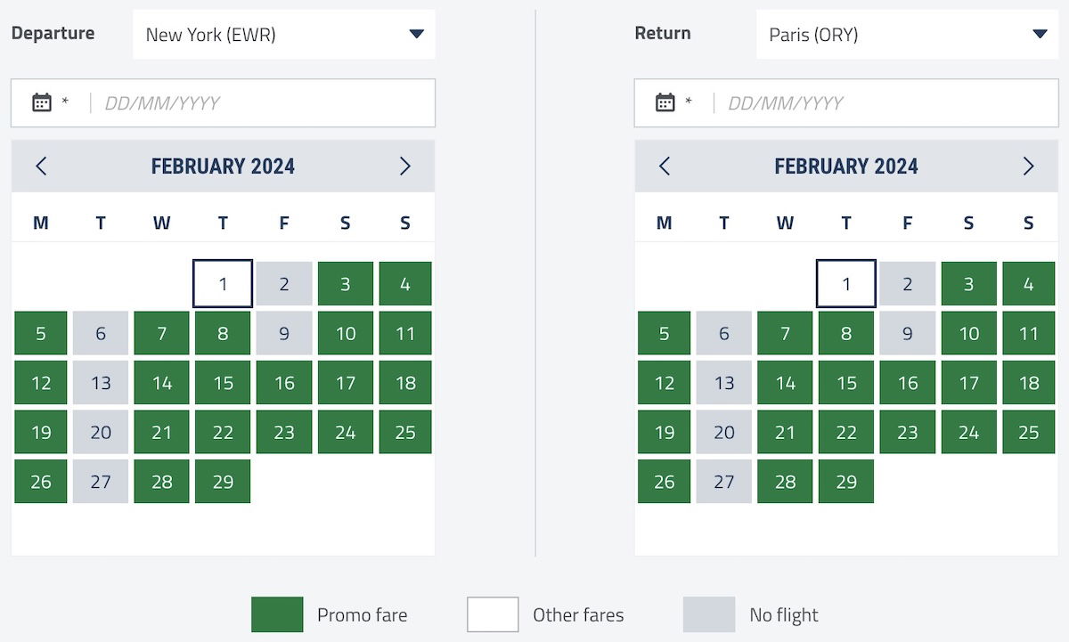Click the grey No flight legend swatch
This screenshot has height=642, width=1069.
click(x=709, y=614)
